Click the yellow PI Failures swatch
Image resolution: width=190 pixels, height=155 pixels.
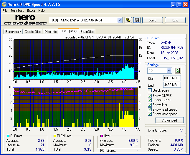point(55,136)
